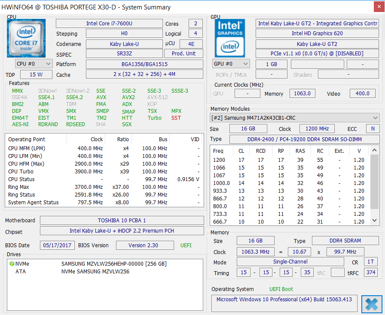Click the green NVMe drive status icon
This screenshot has width=385, height=315.
click(x=12, y=264)
